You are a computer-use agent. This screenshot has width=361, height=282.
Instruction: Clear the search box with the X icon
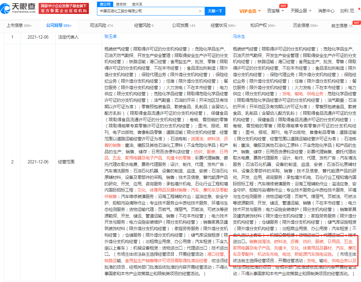point(200,11)
